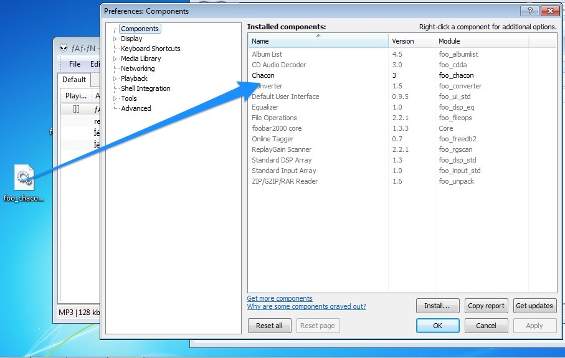Viewport: 565px width, 358px height.
Task: Select the Equalizer component row
Action: click(402, 107)
